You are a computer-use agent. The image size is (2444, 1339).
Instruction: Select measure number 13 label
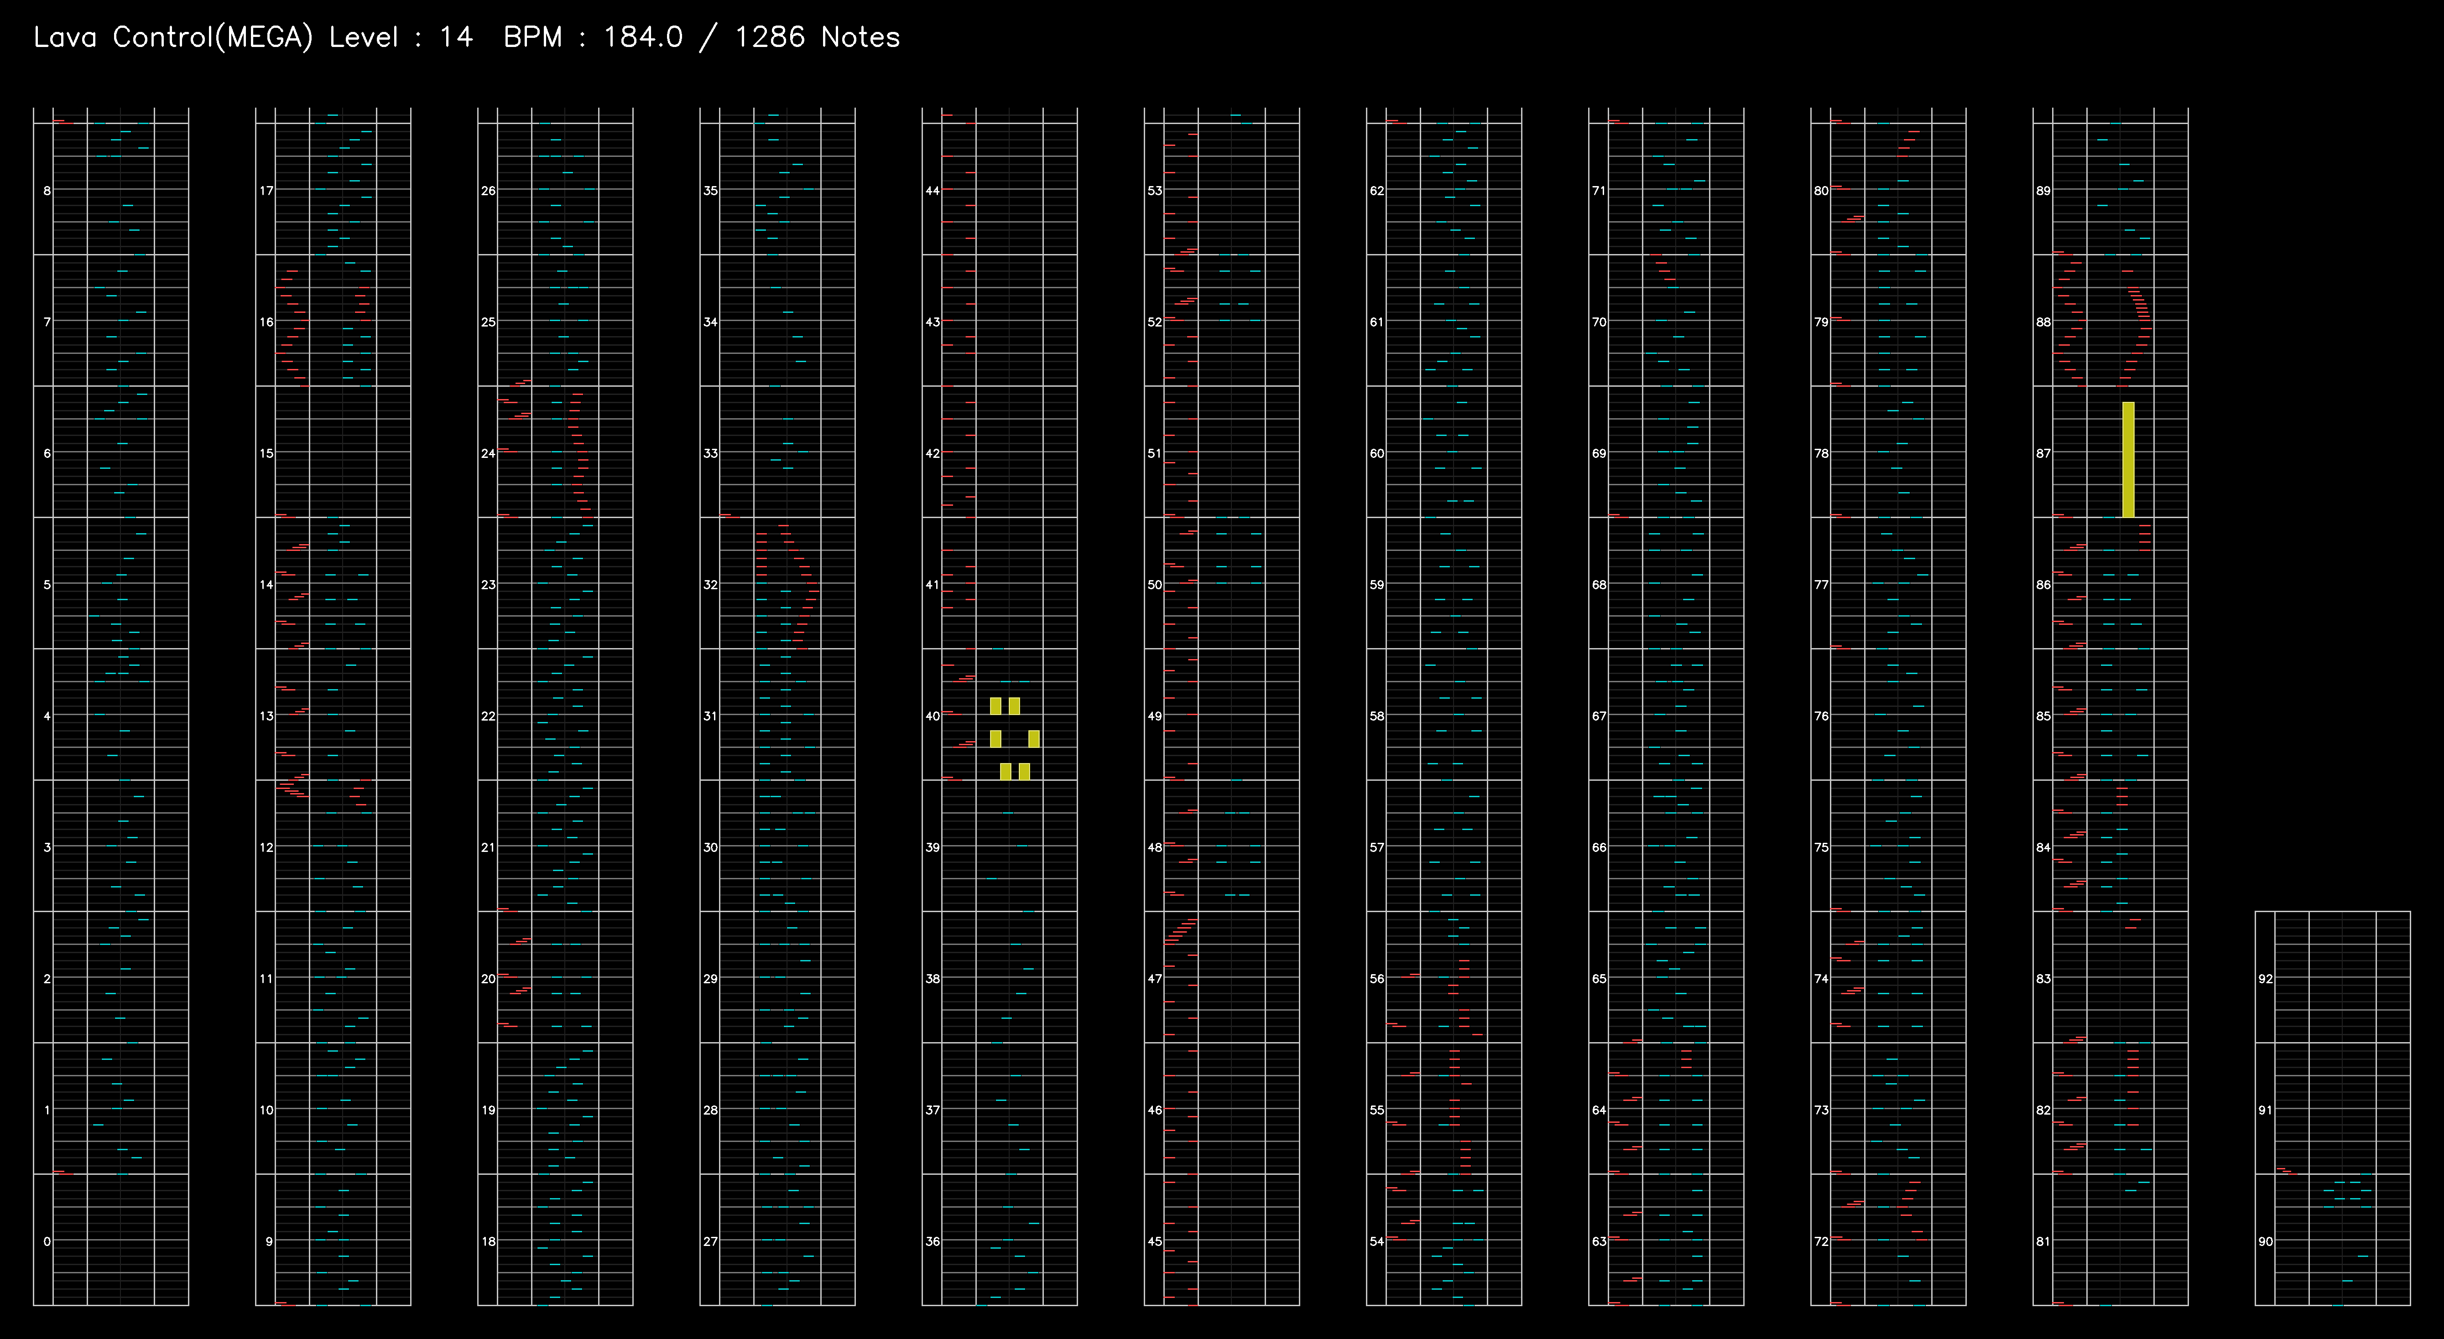266,716
